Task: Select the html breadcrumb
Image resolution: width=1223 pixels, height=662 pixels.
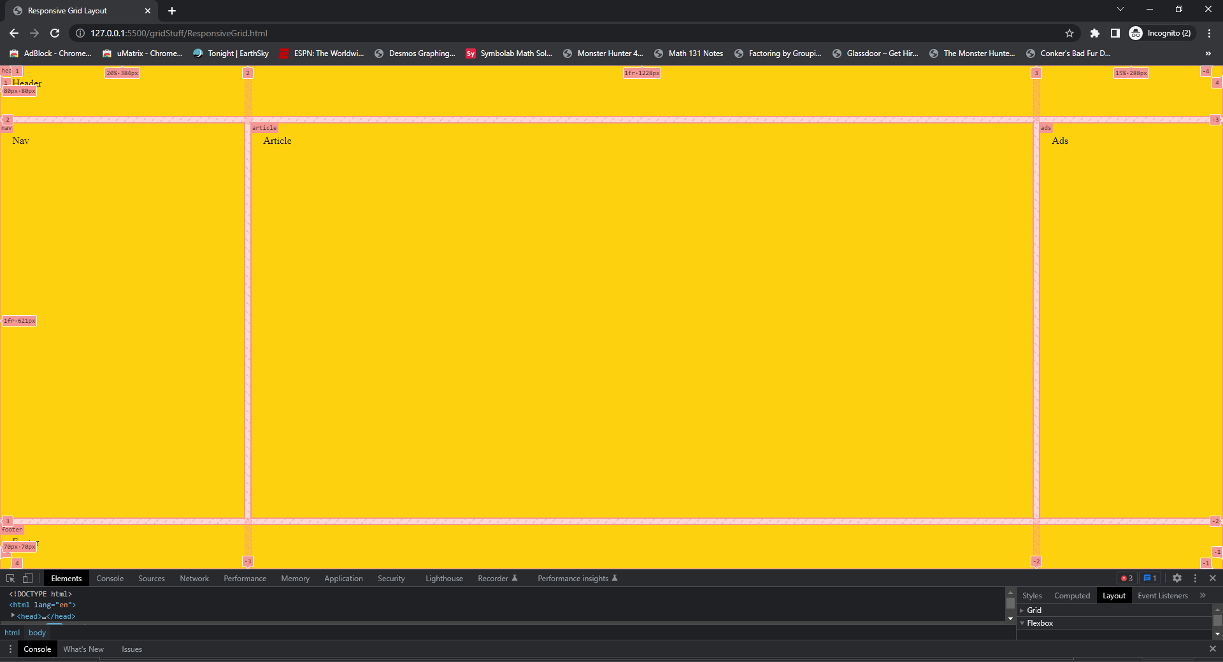Action: (x=12, y=633)
